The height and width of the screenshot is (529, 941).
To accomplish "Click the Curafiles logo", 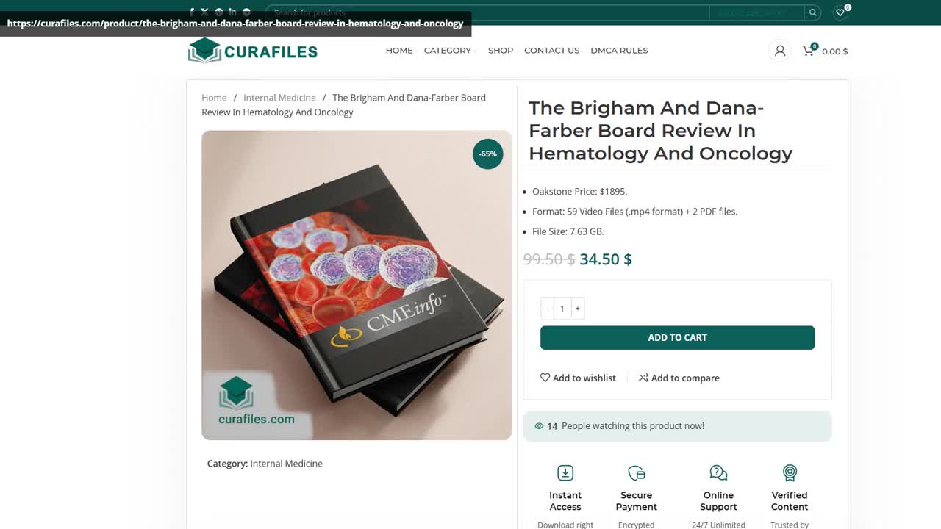I will (x=253, y=51).
